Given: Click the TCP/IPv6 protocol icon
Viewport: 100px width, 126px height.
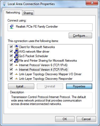Looking at the screenshot, I should point(16,65).
